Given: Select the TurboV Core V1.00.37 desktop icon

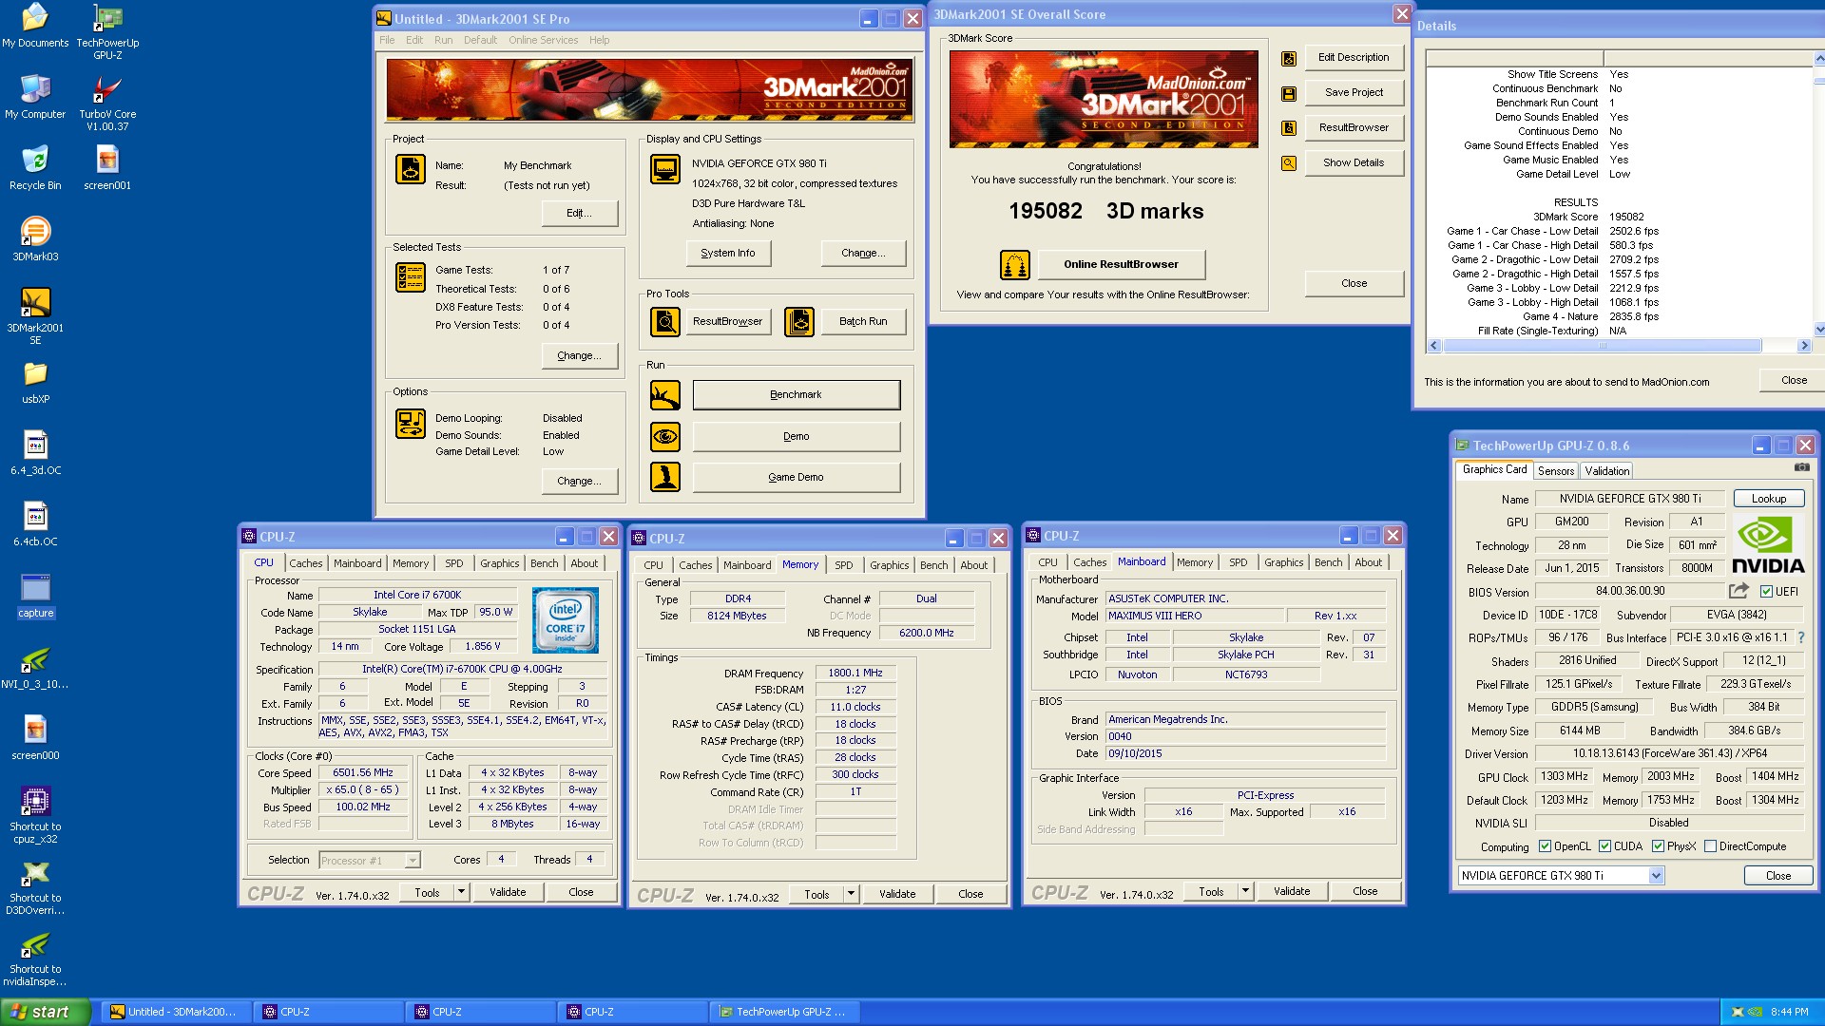Looking at the screenshot, I should (107, 103).
